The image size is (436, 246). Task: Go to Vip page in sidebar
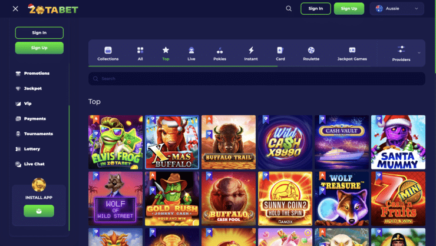click(x=28, y=104)
